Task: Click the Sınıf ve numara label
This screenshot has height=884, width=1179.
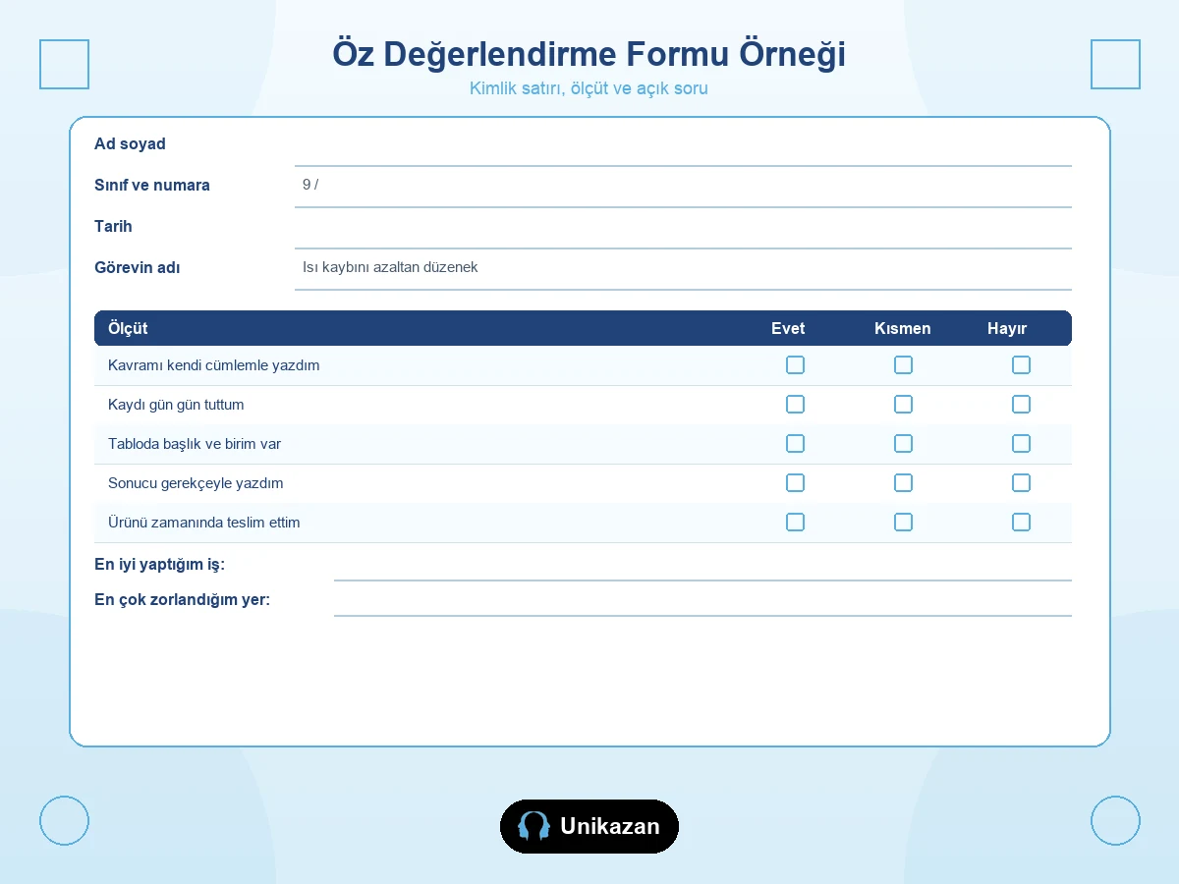Action: [x=152, y=185]
